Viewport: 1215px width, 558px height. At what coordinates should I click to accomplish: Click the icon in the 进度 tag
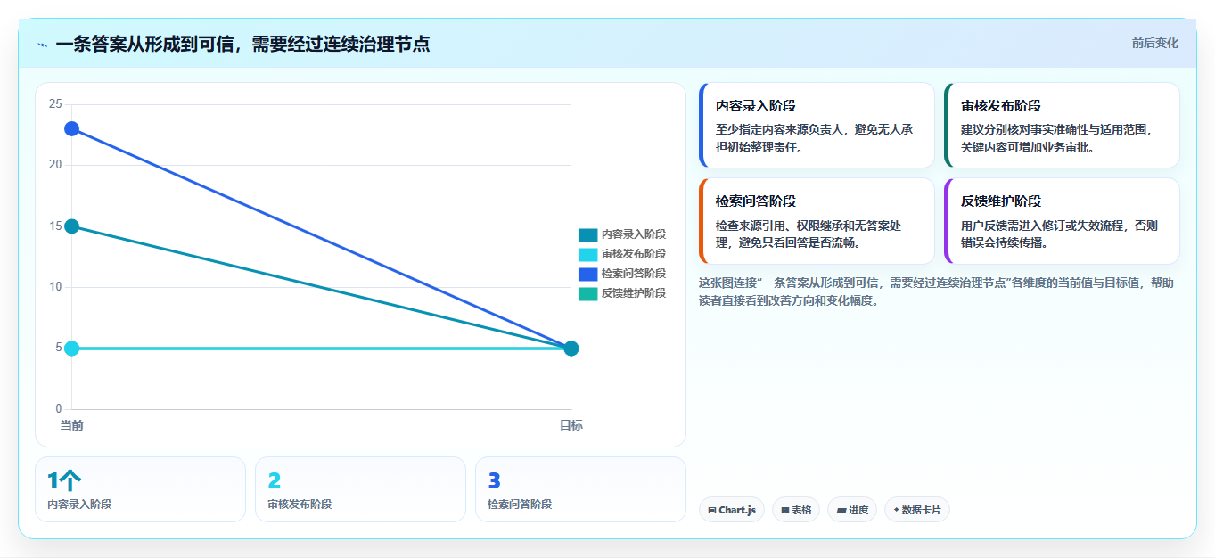841,511
